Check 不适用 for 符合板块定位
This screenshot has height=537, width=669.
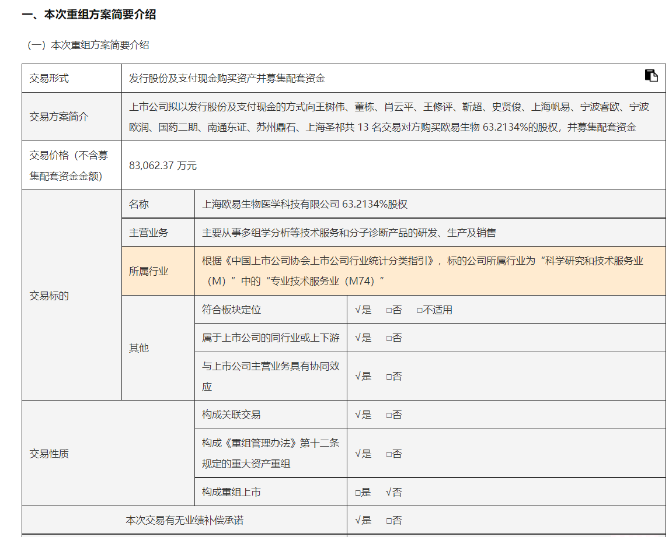tap(434, 310)
